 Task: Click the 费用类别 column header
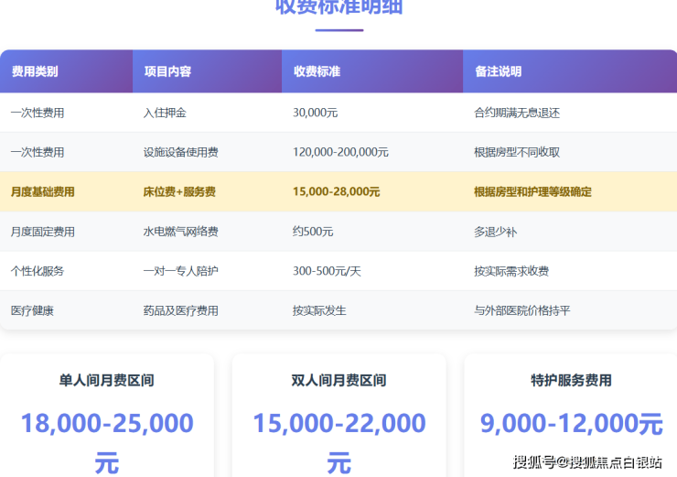pos(35,71)
